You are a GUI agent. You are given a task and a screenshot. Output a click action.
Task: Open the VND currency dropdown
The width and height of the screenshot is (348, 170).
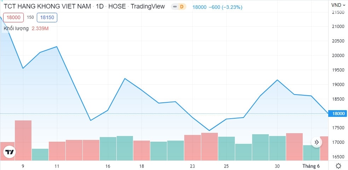[x=338, y=5]
